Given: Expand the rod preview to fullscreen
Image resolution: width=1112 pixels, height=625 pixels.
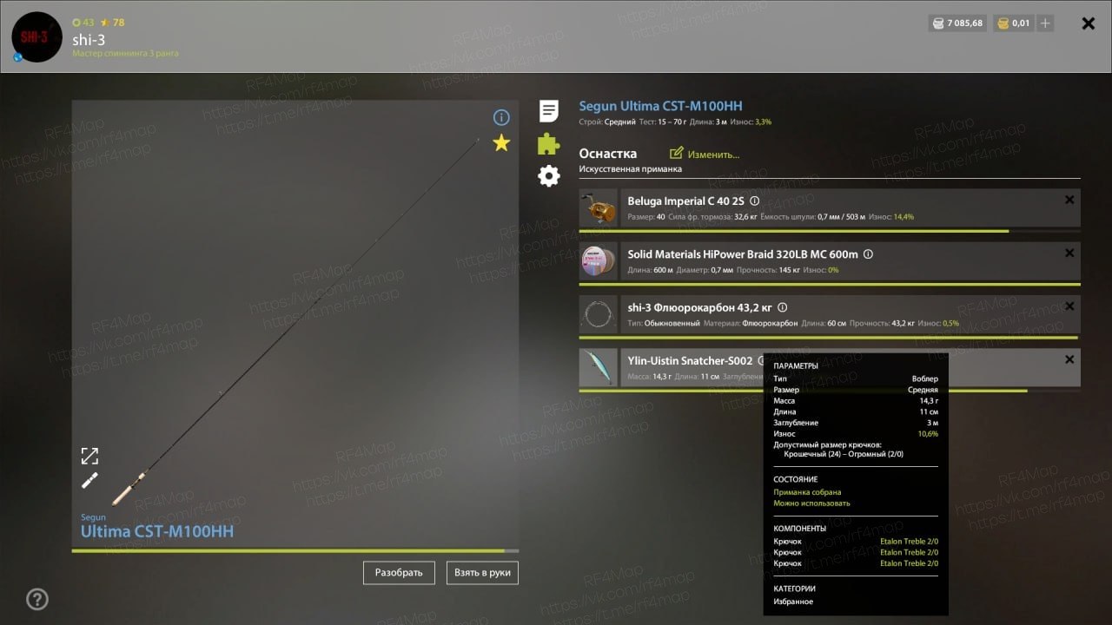Looking at the screenshot, I should [89, 456].
